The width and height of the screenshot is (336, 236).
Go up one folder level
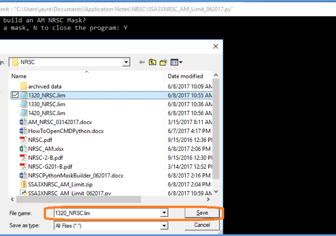click(x=152, y=62)
